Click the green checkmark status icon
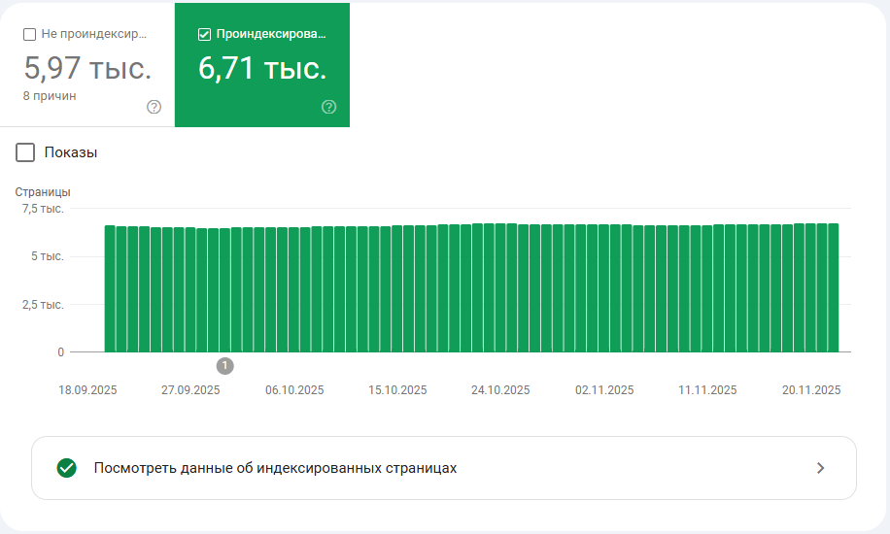The width and height of the screenshot is (890, 534). pos(66,468)
